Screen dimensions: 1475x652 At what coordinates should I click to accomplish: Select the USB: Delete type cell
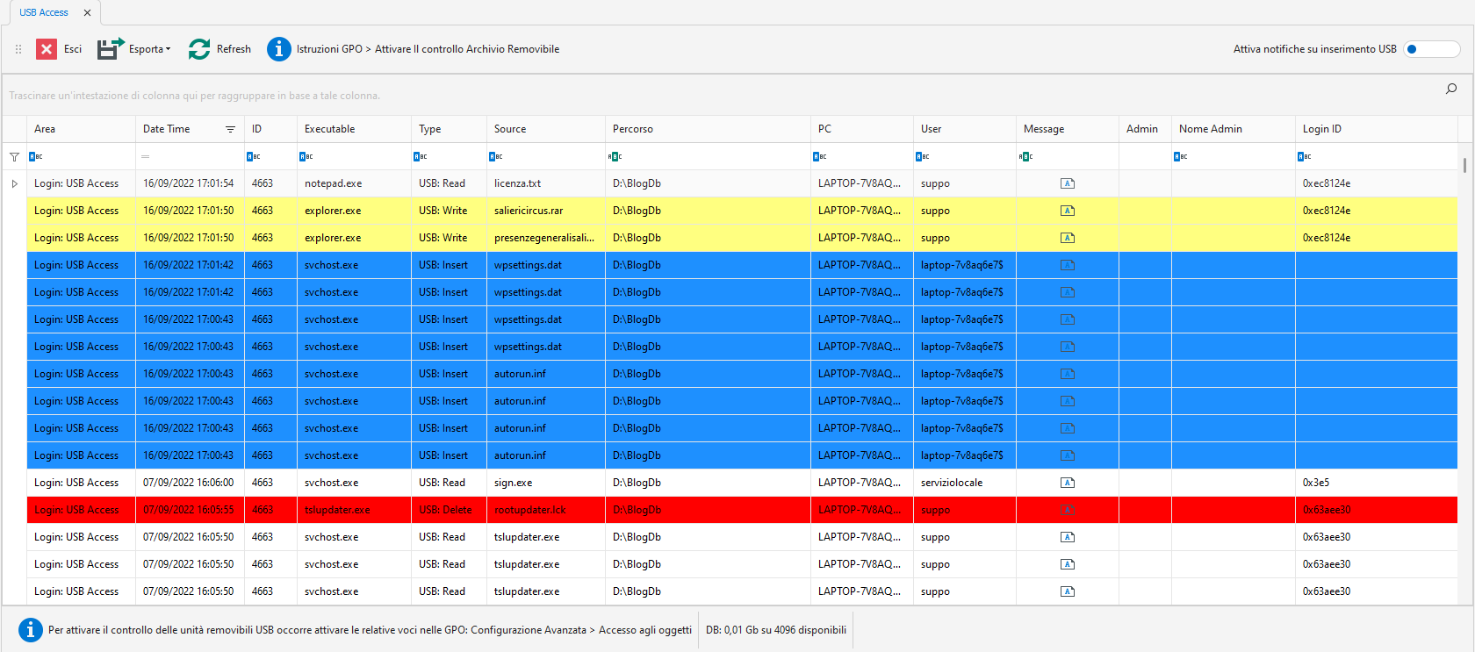point(449,510)
